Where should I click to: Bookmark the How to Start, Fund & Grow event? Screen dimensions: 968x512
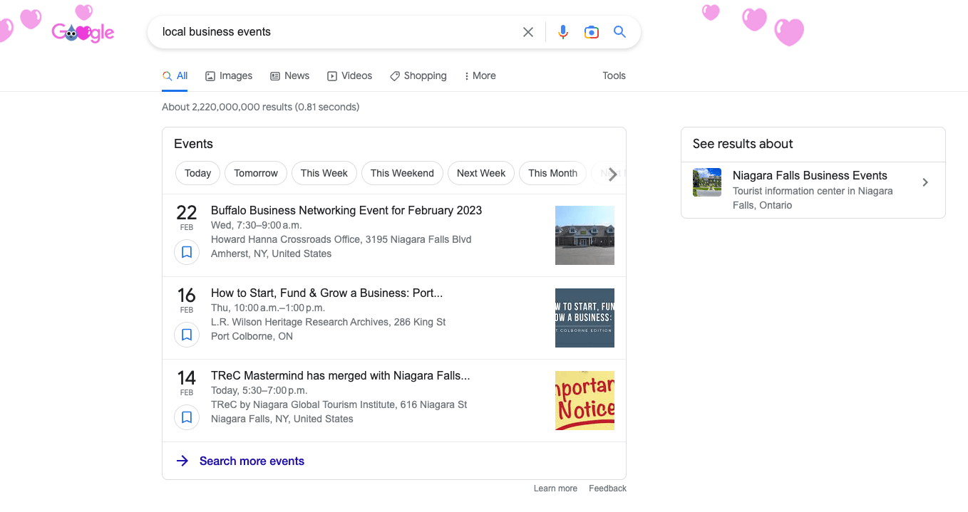(187, 335)
